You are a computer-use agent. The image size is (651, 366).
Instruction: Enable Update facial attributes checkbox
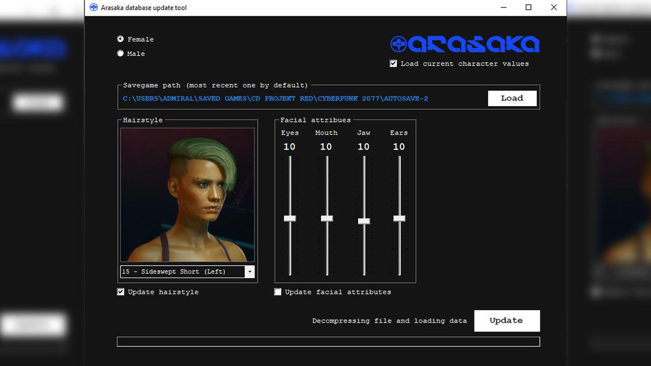pos(278,292)
